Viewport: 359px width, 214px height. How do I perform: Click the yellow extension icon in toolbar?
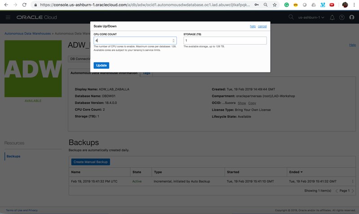(x=296, y=5)
